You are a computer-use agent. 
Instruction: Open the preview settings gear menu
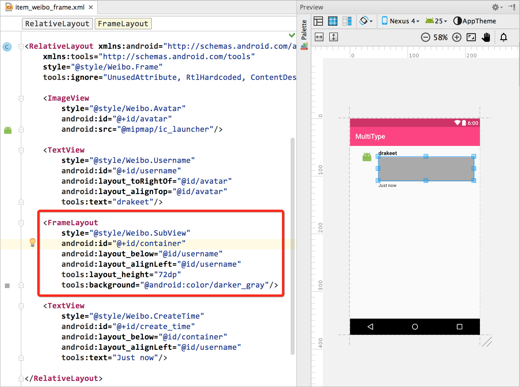(497, 7)
